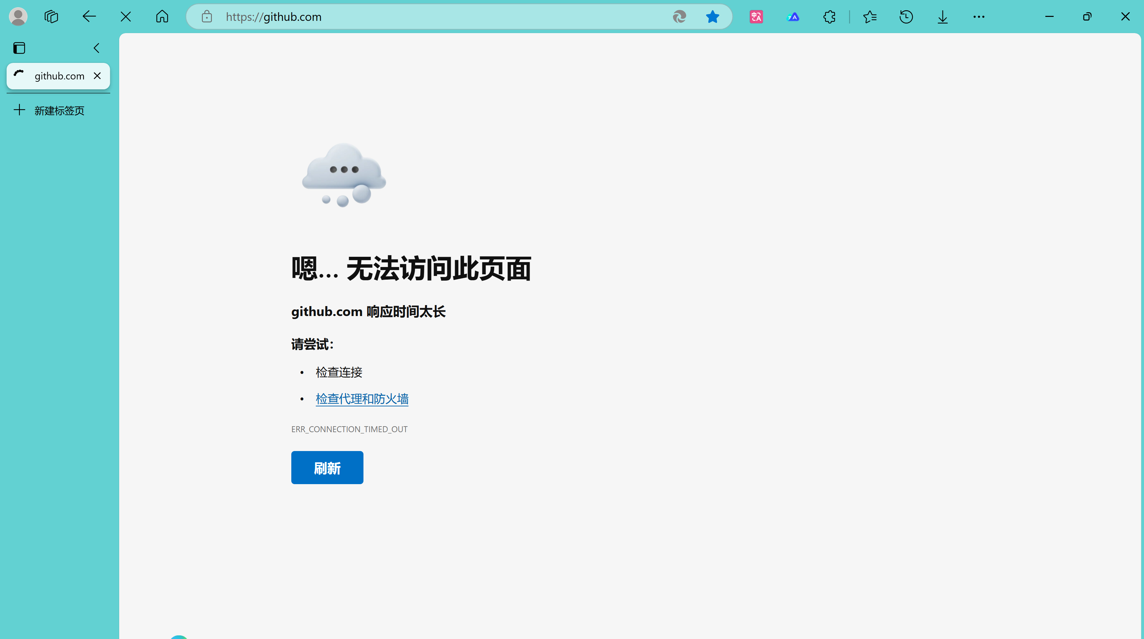Open the favorites list icon
The width and height of the screenshot is (1144, 639).
(870, 17)
